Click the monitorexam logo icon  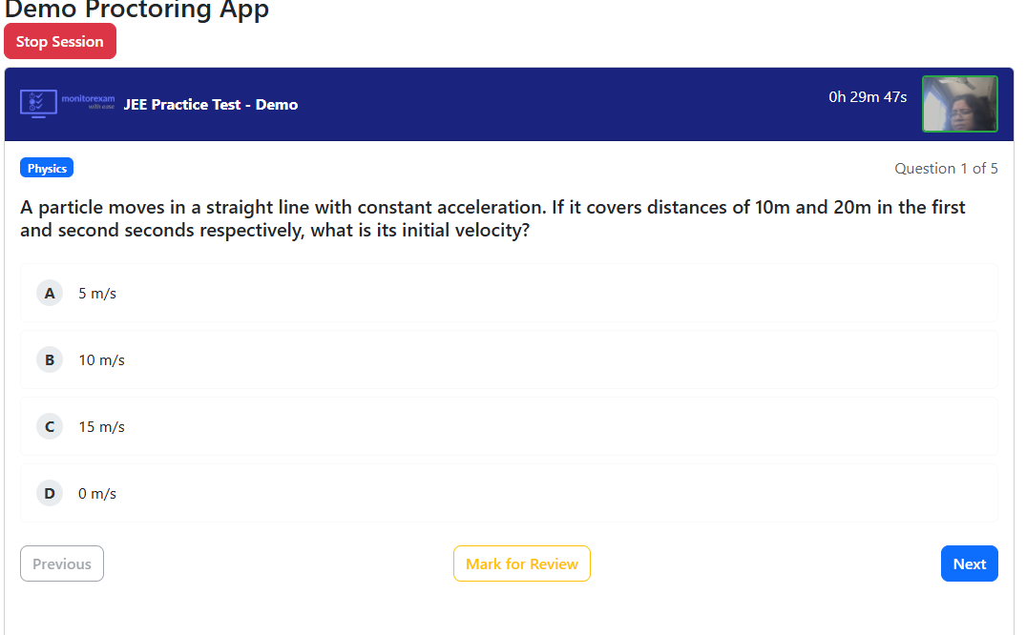tap(38, 103)
